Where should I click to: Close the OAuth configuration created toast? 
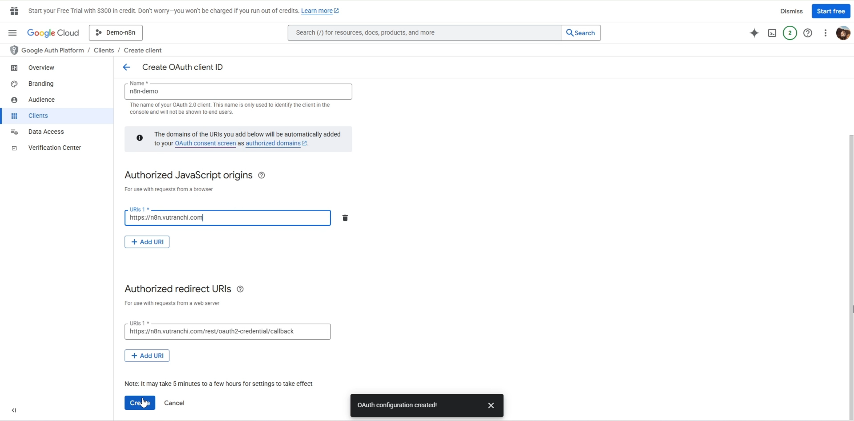pyautogui.click(x=491, y=405)
